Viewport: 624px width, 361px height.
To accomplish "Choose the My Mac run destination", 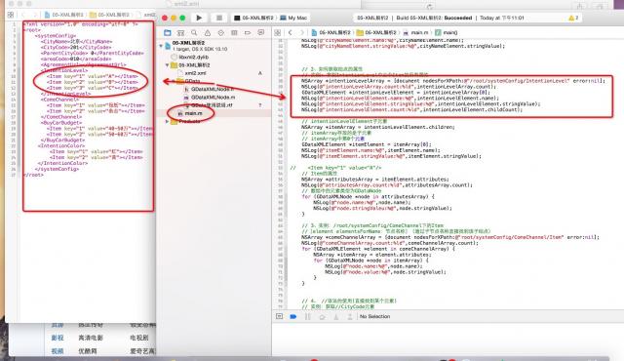I will click(x=293, y=18).
